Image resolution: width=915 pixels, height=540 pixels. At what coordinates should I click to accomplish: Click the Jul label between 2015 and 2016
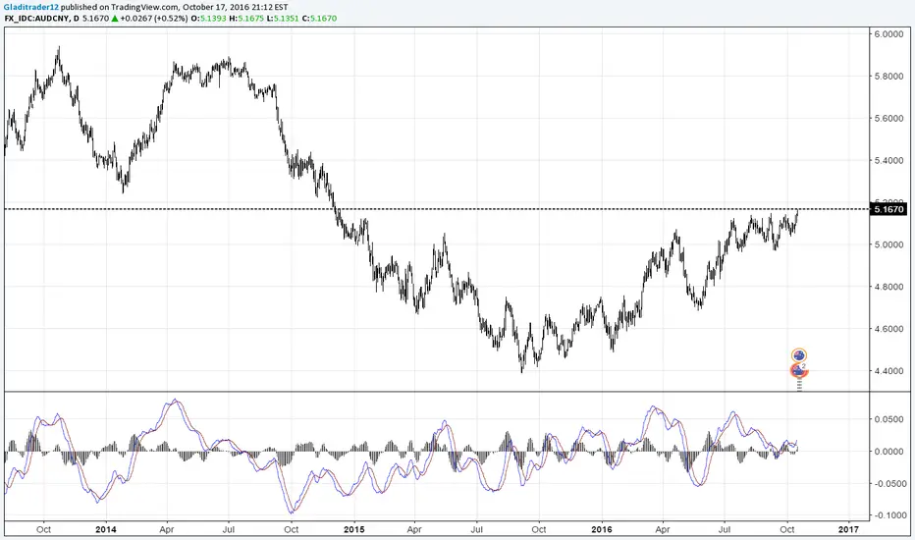477,529
